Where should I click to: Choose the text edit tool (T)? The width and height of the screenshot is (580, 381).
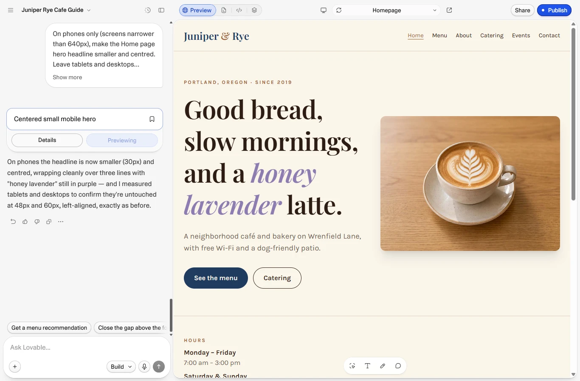pos(368,366)
